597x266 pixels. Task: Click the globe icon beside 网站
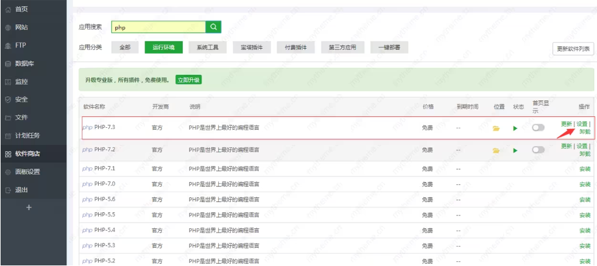click(x=8, y=28)
